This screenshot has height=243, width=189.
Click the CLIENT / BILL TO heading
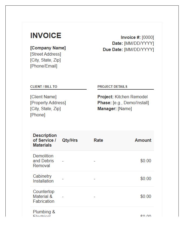44,86
